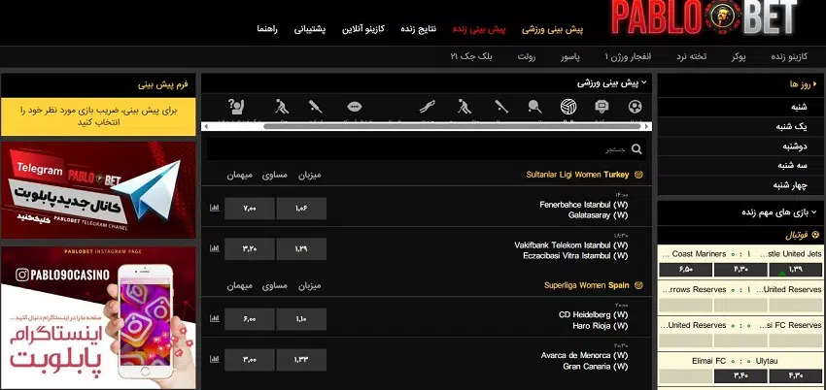The height and width of the screenshot is (390, 826).
Task: Select the soccer ball sport icon
Action: pos(635,108)
